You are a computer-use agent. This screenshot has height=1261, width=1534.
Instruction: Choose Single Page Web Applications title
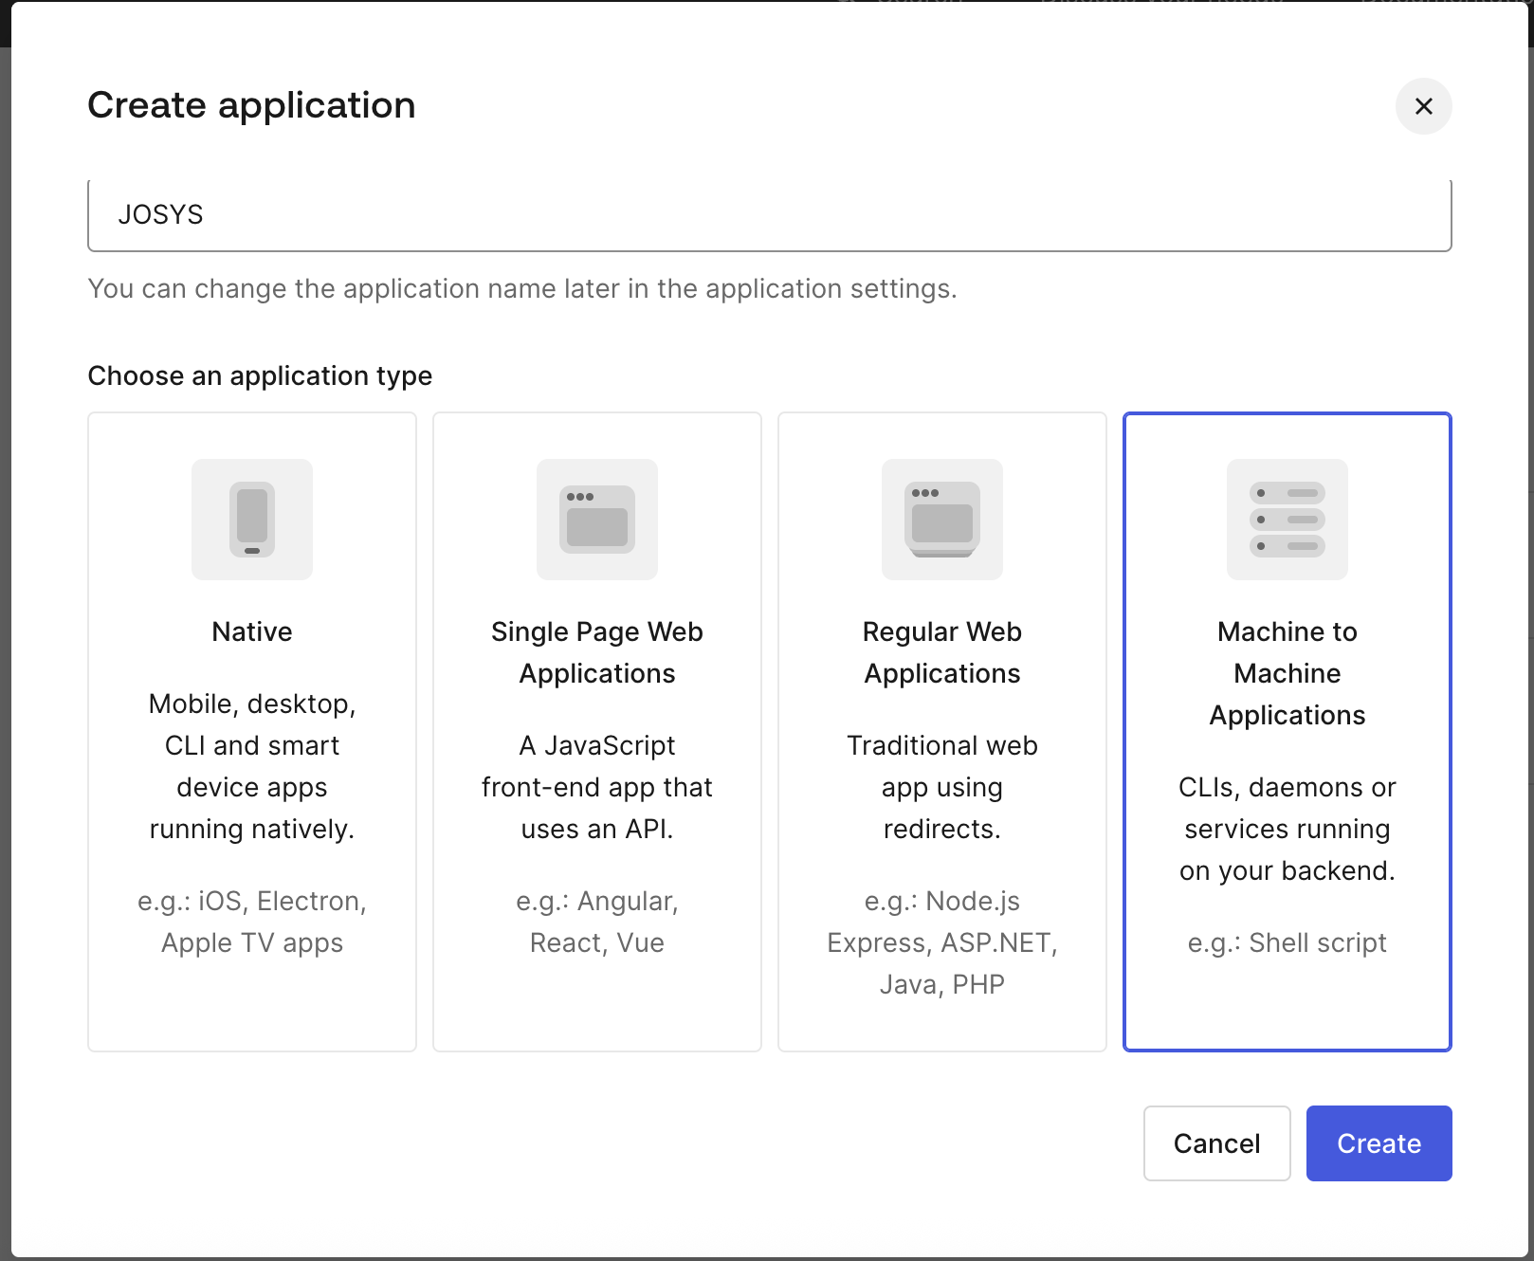click(x=596, y=652)
